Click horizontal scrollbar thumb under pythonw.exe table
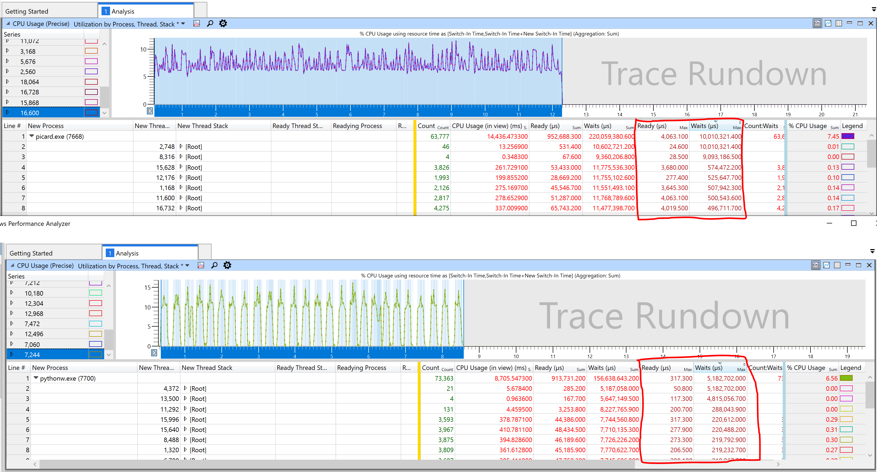This screenshot has width=877, height=472. pyautogui.click(x=337, y=464)
